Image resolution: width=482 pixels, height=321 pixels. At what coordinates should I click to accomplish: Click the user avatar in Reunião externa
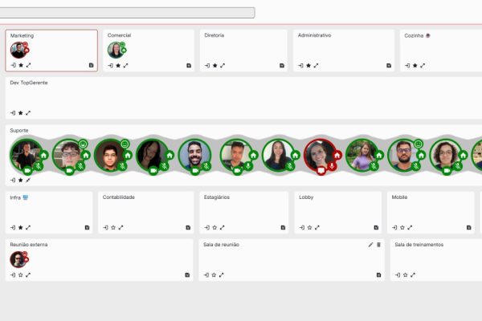point(18,259)
